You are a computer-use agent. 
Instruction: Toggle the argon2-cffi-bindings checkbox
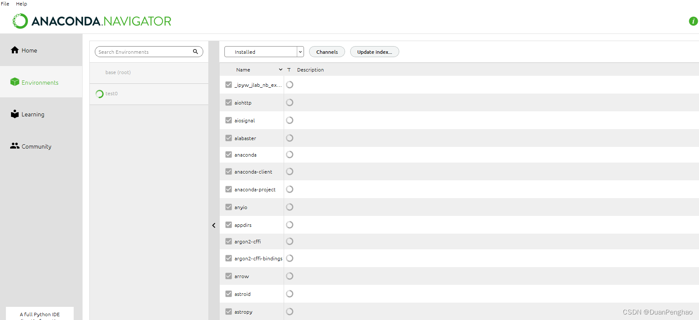pyautogui.click(x=229, y=258)
